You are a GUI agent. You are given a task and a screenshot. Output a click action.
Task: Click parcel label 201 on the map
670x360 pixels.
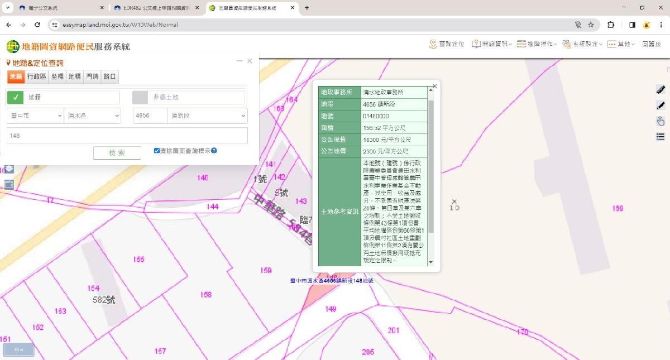click(x=394, y=330)
